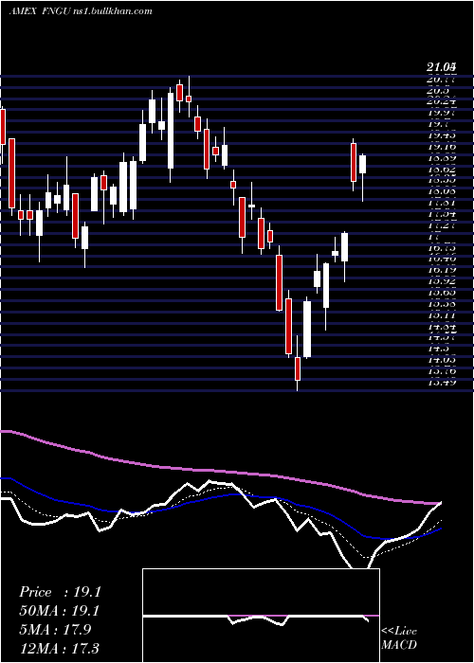Screen dimensions: 474x663
Task: Click the 20.24 price axis label
Action: [442, 101]
